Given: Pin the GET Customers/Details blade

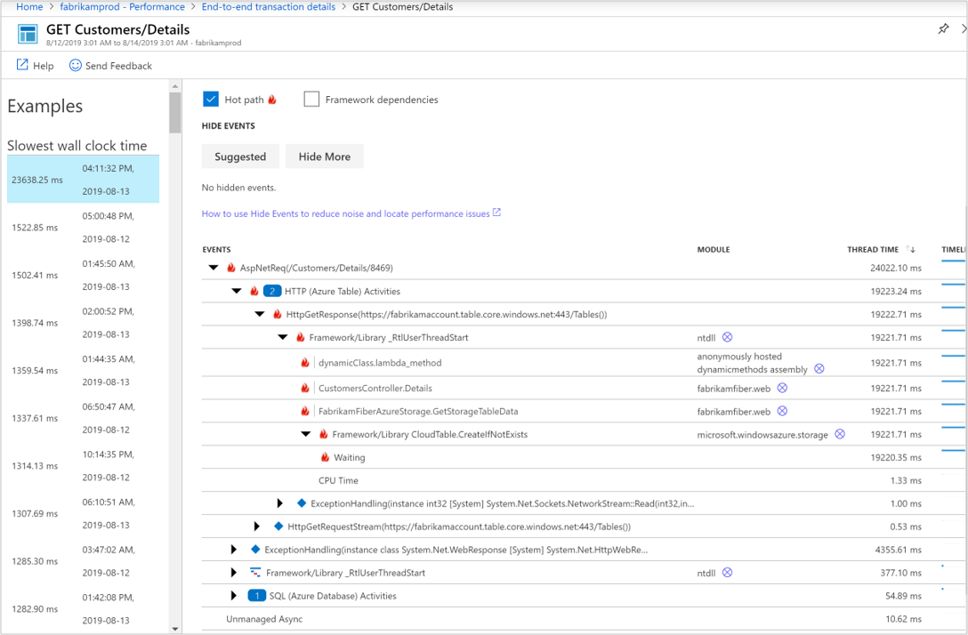Looking at the screenshot, I should point(943,28).
